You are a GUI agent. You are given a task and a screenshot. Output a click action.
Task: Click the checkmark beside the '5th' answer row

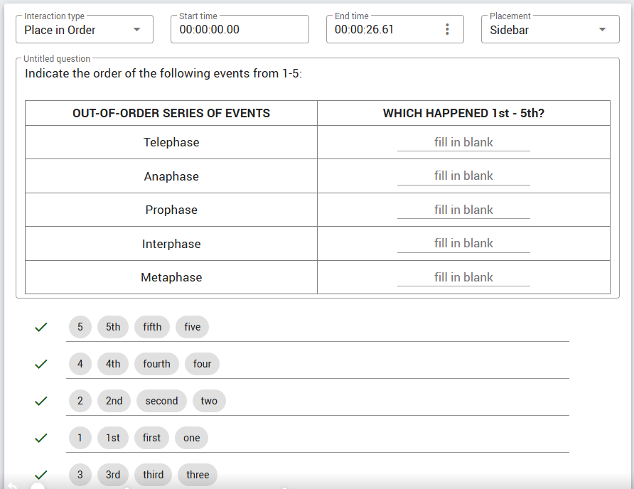[41, 327]
